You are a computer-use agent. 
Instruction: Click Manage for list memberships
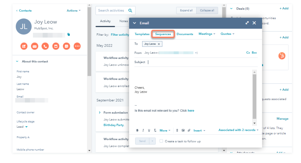282,119
